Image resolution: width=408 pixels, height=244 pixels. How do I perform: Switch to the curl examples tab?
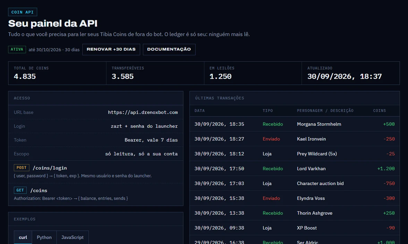tap(23, 237)
